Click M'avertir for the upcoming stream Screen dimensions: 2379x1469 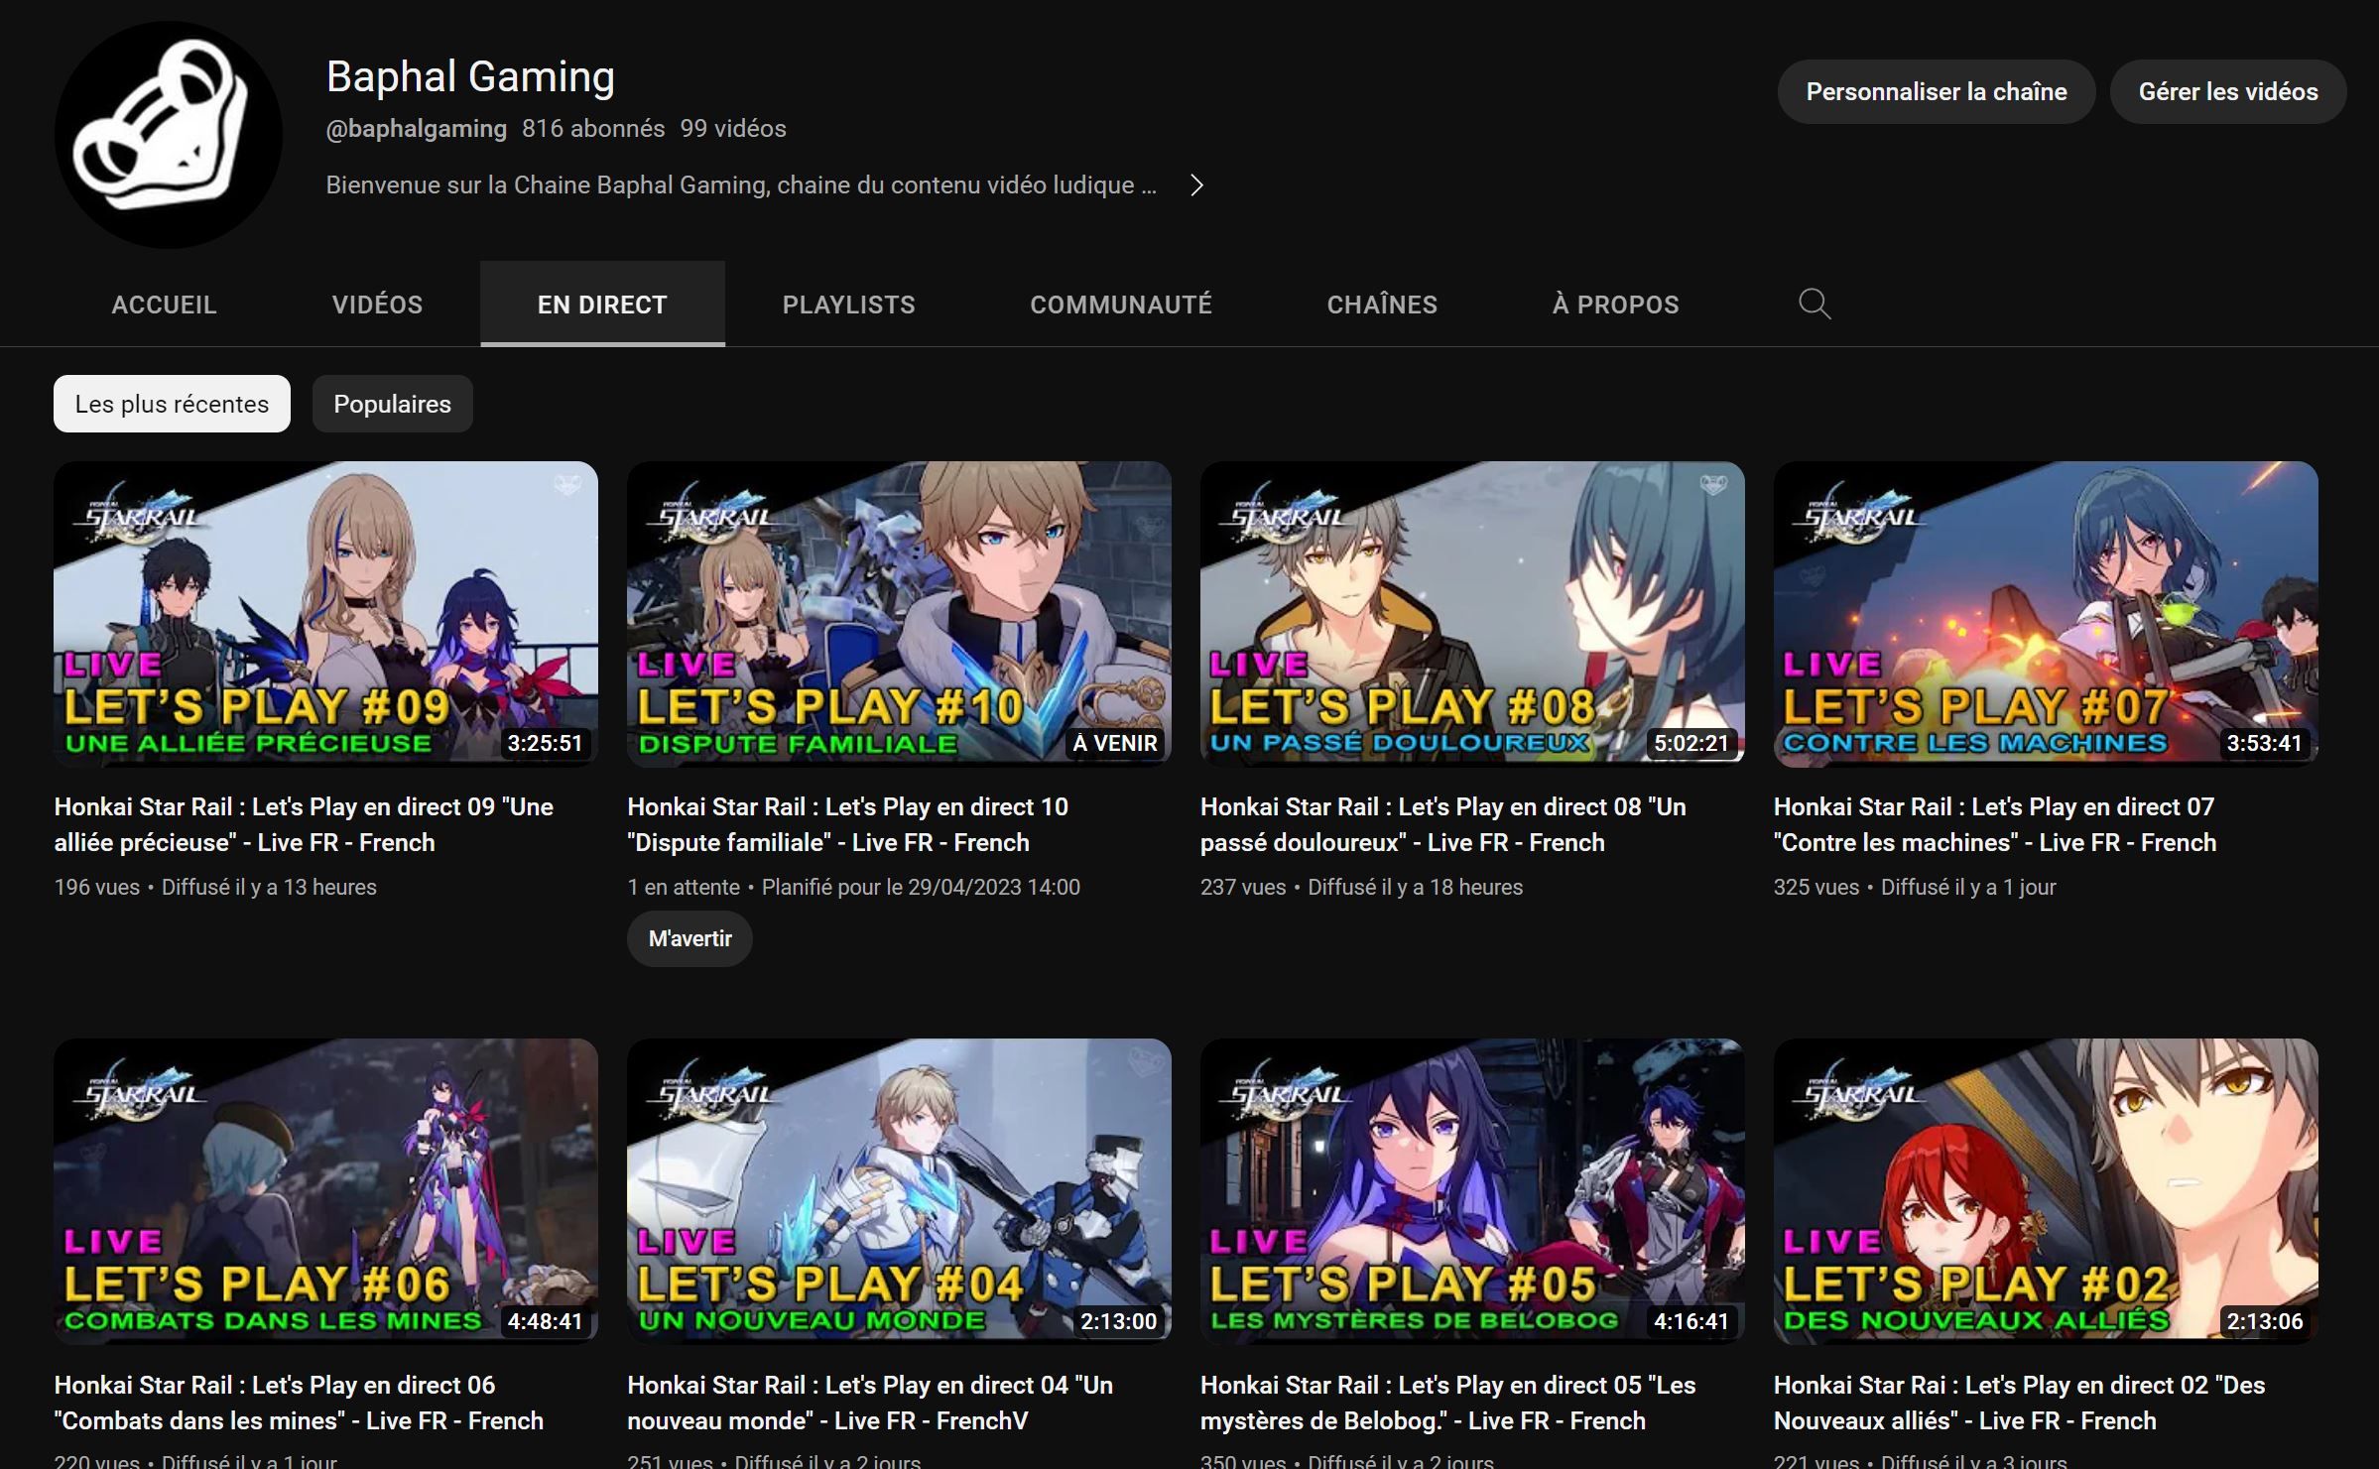(689, 938)
